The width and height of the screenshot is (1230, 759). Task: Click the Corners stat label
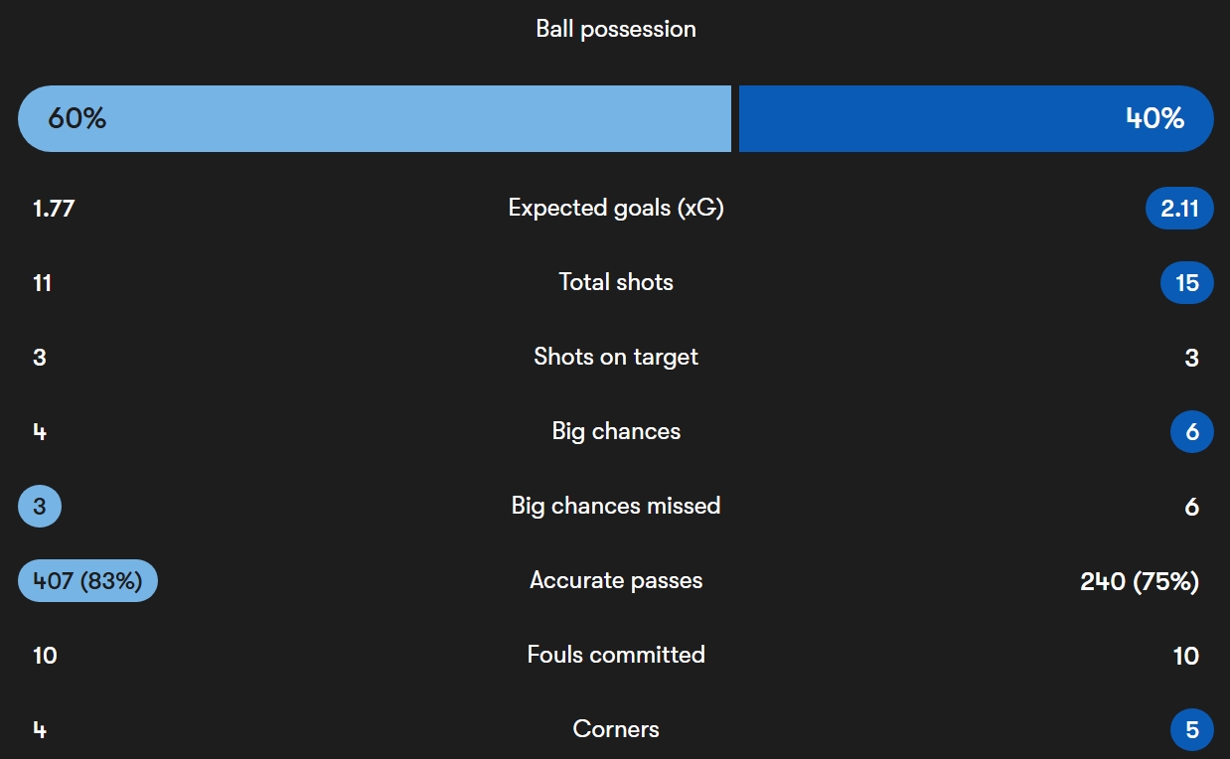616,729
